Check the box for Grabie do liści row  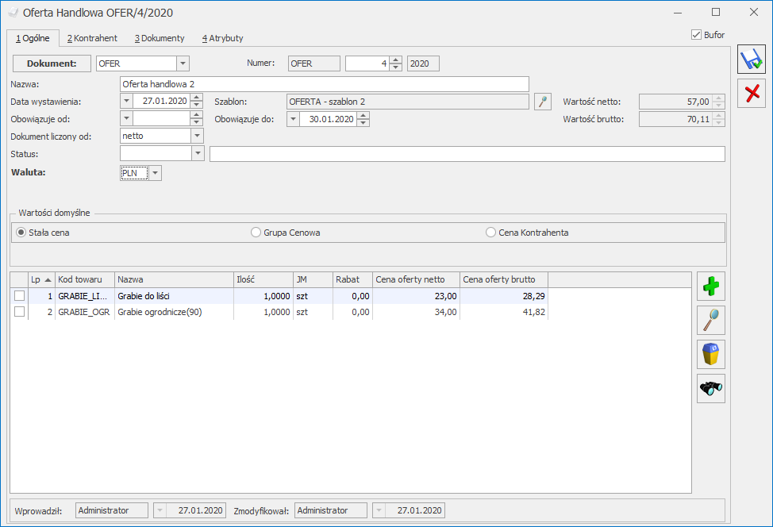point(20,295)
